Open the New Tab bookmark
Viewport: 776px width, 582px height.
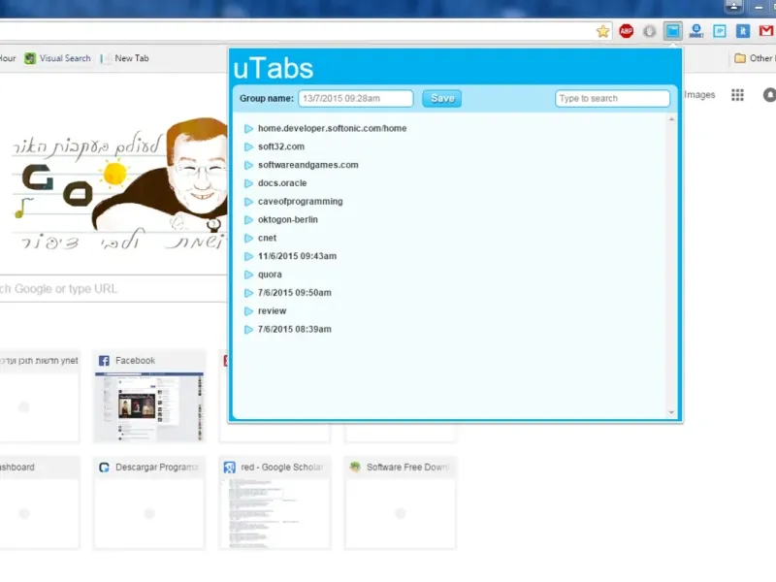click(x=126, y=58)
